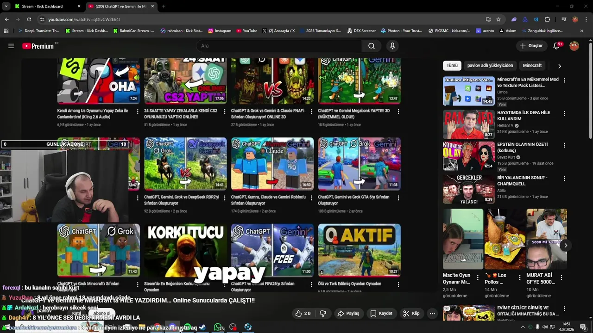Select the Tümü filter chip
The height and width of the screenshot is (333, 593).
452,66
